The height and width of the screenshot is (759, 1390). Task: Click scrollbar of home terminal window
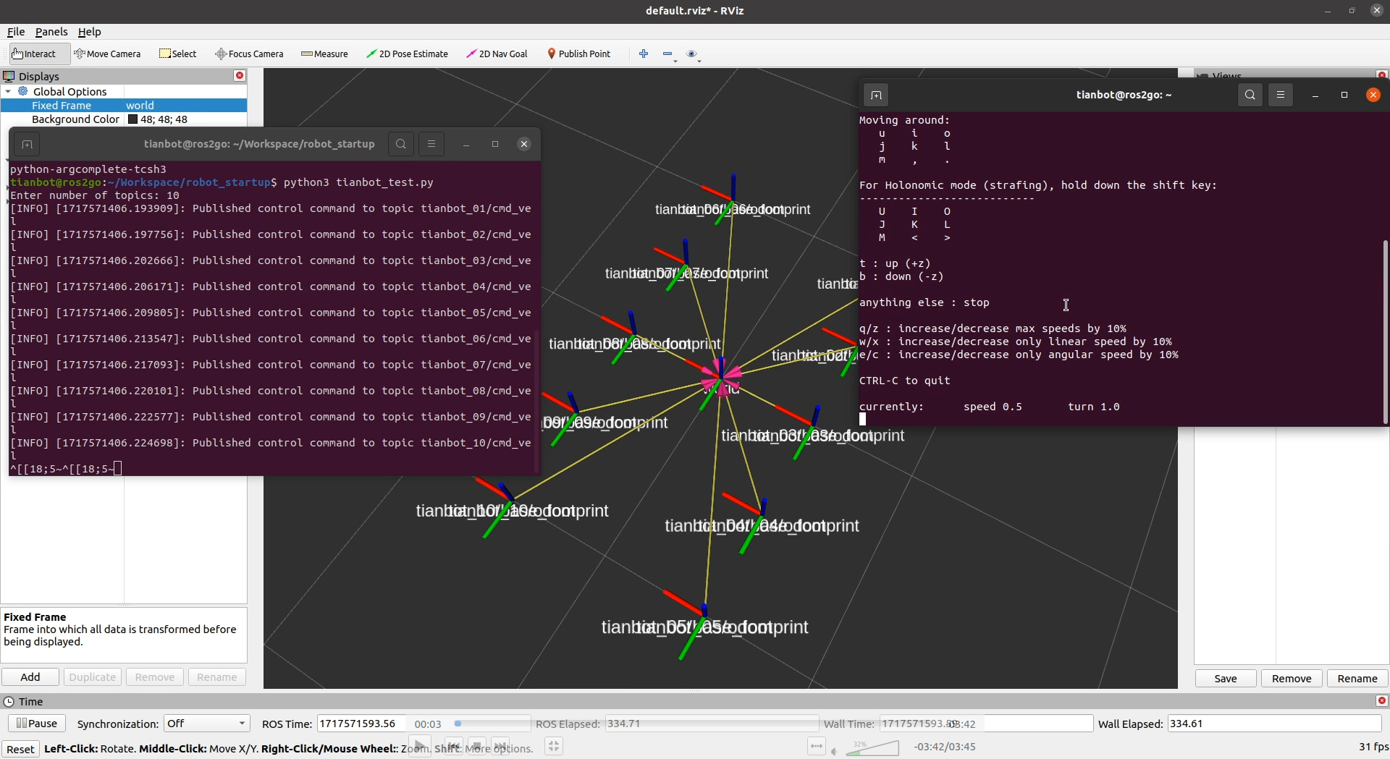1385,333
